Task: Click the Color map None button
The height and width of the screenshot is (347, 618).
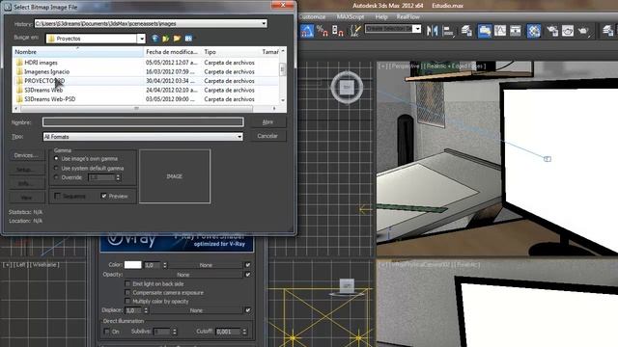Action: pos(206,265)
